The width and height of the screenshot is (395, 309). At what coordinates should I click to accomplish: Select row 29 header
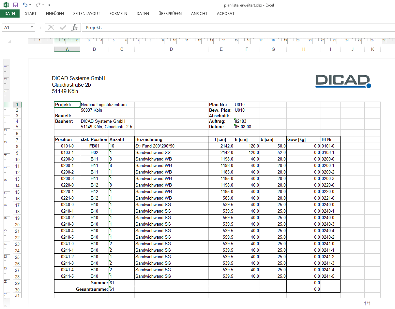pyautogui.click(x=17, y=283)
